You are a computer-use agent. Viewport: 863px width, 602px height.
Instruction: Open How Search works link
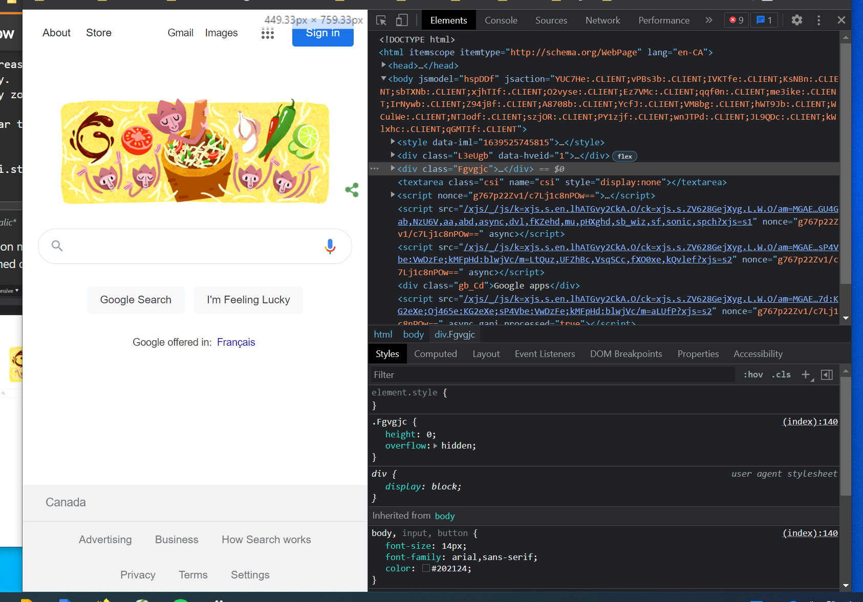pos(266,540)
